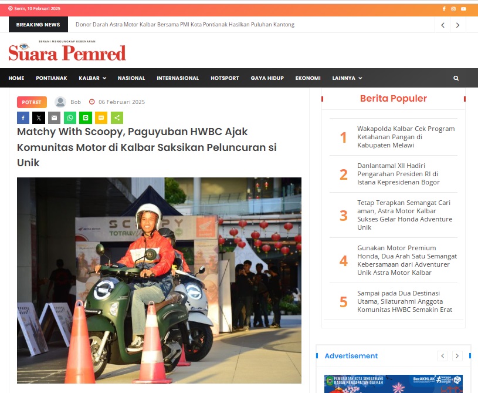Share article on X (Twitter)
Viewport: 478px width, 393px height.
click(39, 118)
